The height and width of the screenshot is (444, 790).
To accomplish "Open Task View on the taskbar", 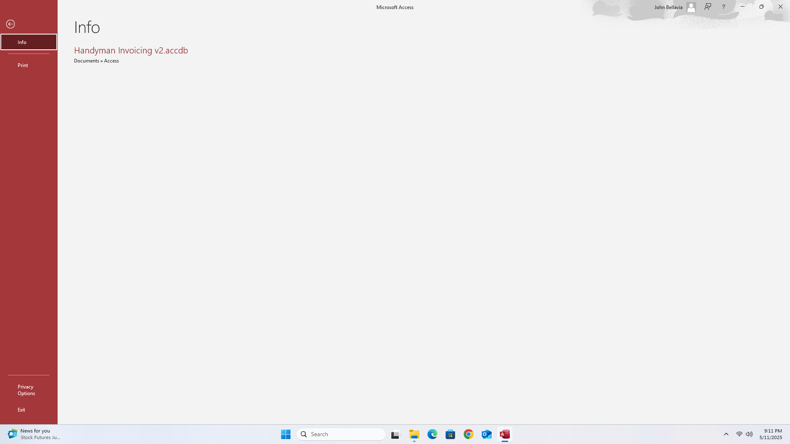I will 396,434.
